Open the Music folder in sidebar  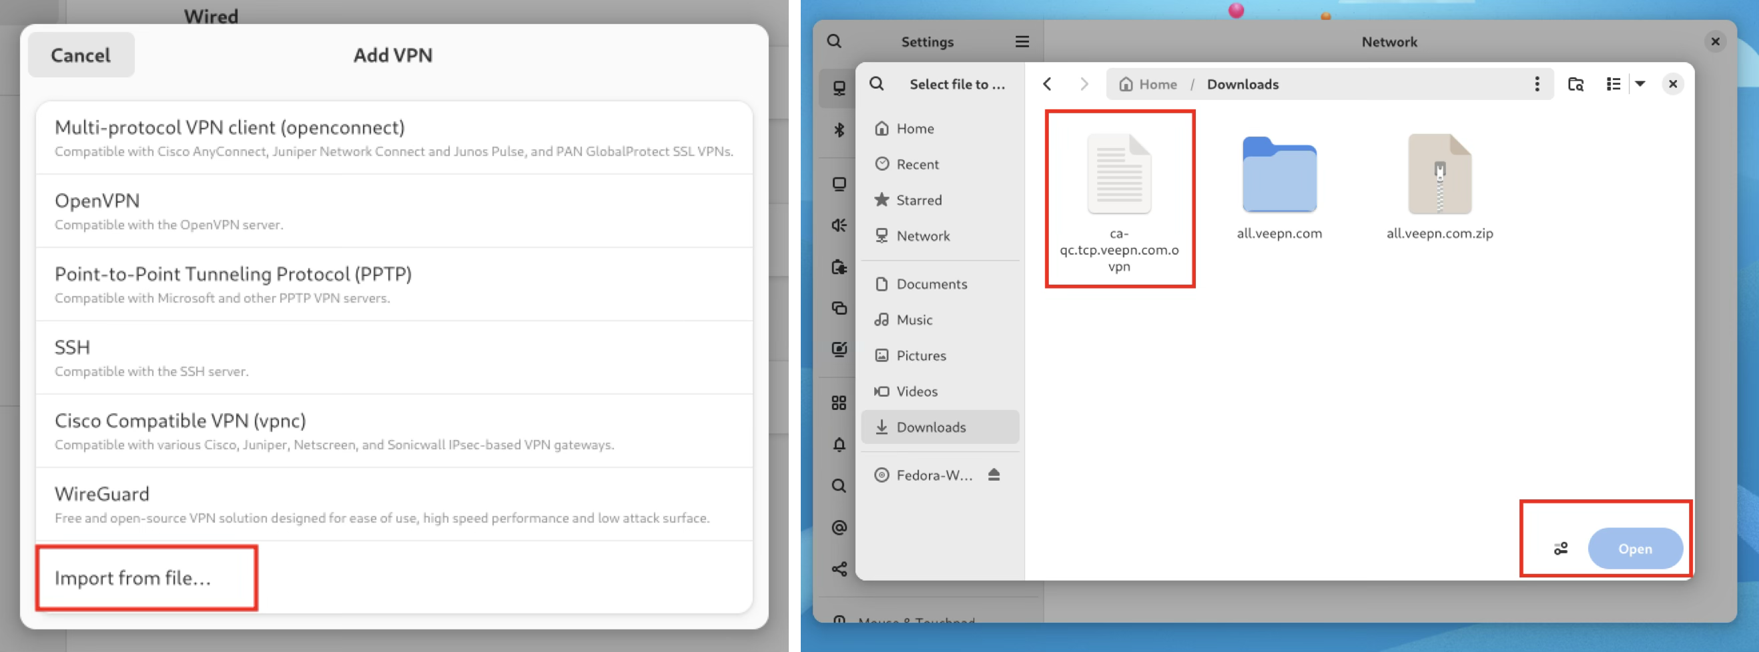(913, 319)
